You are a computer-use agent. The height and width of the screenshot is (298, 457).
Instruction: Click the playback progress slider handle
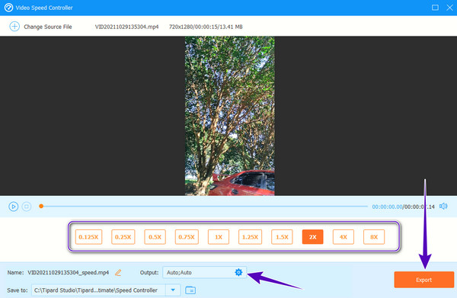tap(41, 206)
